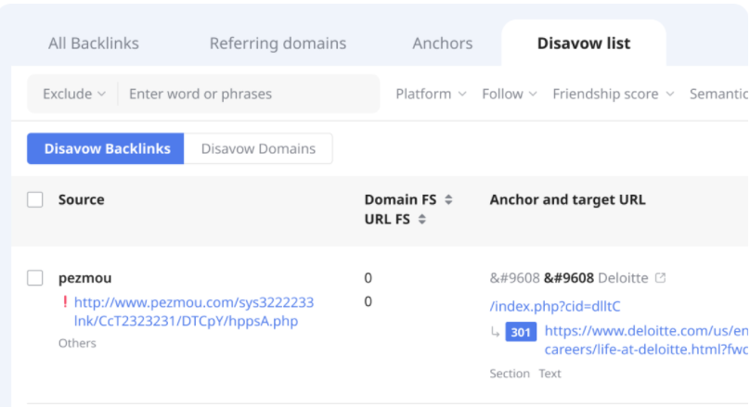Image resolution: width=750 pixels, height=407 pixels.
Task: Expand the Exclude dropdown
Action: (74, 94)
